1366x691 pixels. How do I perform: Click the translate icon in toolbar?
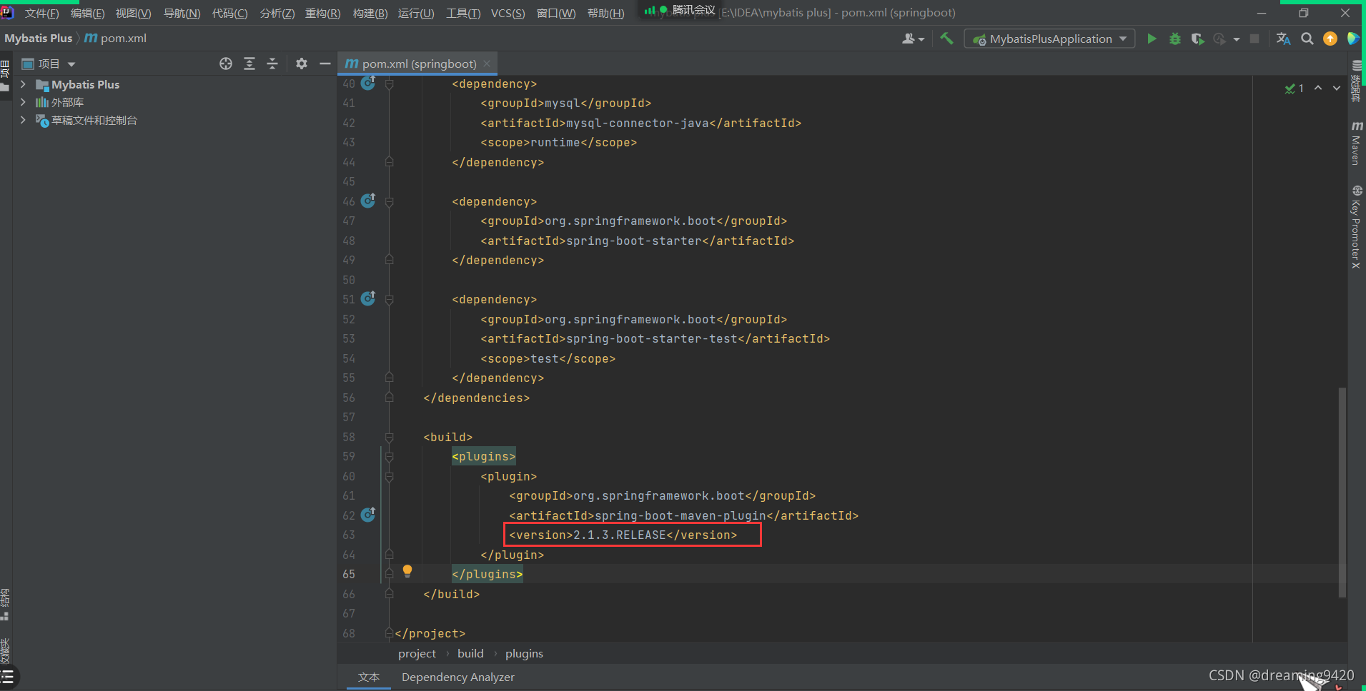click(x=1283, y=39)
